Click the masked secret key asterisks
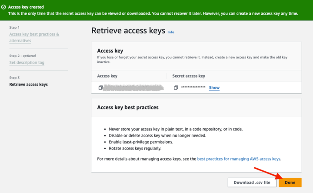313x193 pixels. point(193,88)
